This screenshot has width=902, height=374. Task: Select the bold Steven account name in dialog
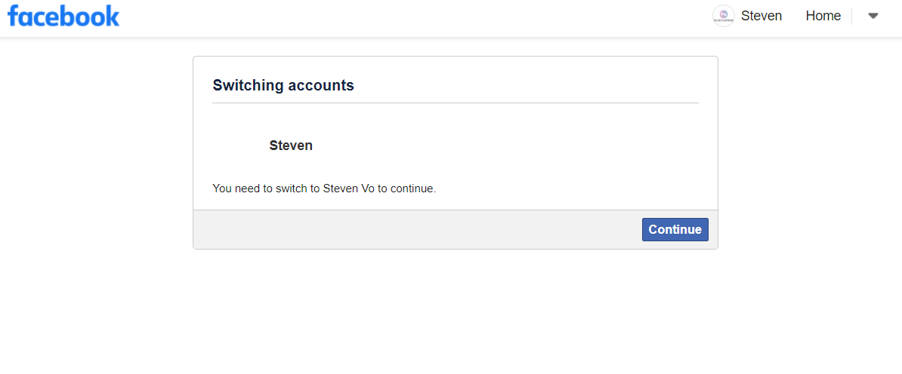coord(291,146)
